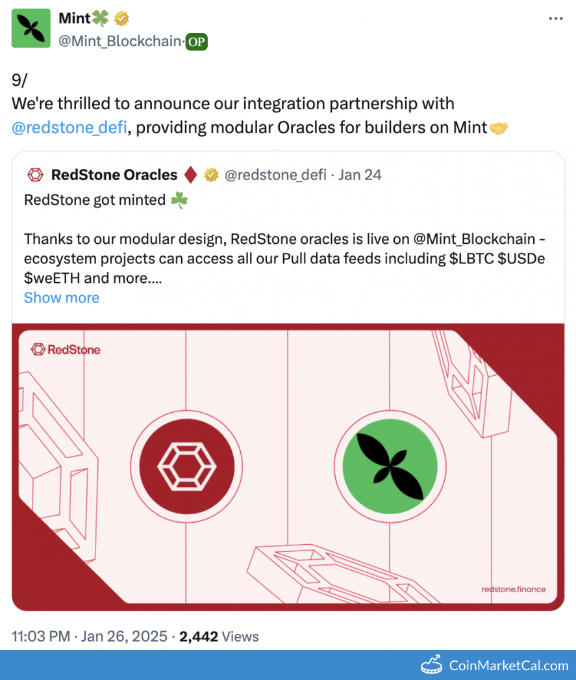Open the three-dot more options menu
Screen dimensions: 576x680
556,18
